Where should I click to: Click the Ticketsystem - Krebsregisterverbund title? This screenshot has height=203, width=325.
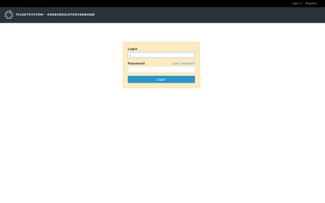click(55, 15)
